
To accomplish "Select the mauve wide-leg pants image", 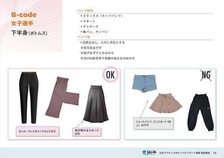I will (62, 97).
